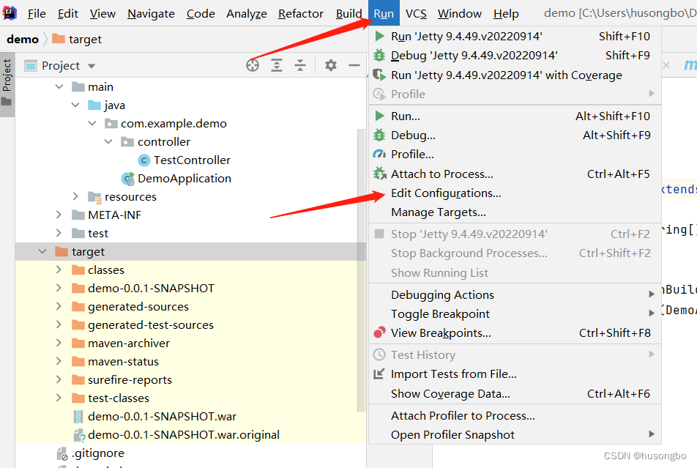Click the Collapse All icon in Project toolbar

tap(300, 65)
